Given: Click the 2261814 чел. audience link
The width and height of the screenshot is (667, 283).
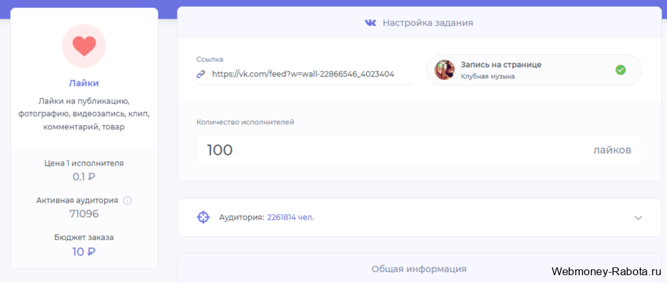Looking at the screenshot, I should [291, 217].
